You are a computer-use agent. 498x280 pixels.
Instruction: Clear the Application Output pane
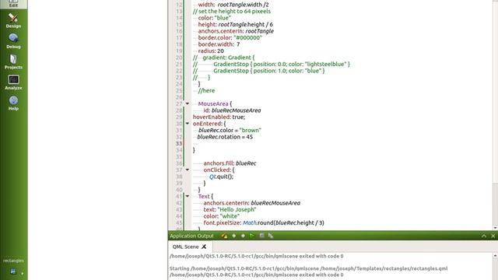pos(224,236)
